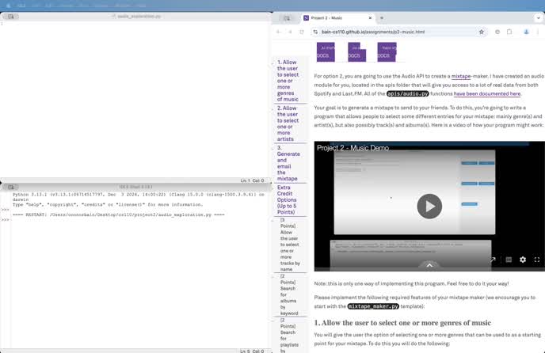Click the Chrome back arrow

tap(278, 32)
